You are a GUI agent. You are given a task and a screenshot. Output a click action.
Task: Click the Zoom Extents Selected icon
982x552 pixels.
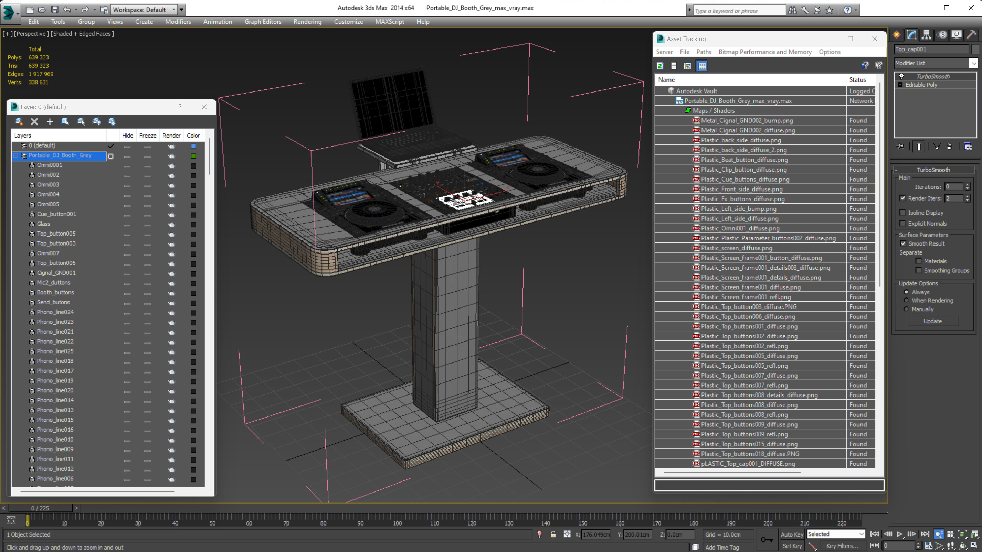click(x=962, y=534)
